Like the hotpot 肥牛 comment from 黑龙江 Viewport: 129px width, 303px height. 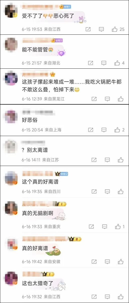(120, 99)
